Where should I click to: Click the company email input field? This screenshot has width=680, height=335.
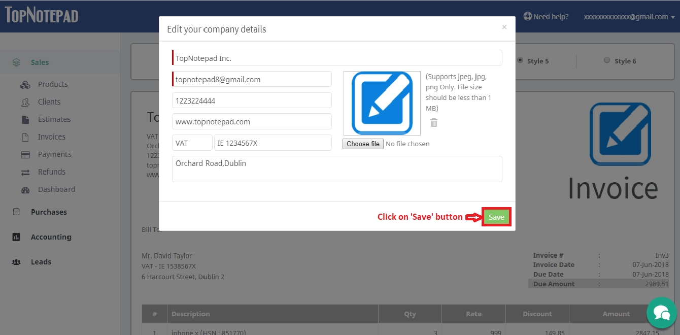(252, 80)
